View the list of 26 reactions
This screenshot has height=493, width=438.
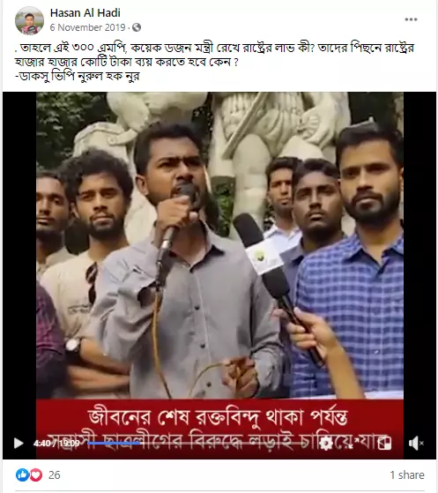pyautogui.click(x=55, y=474)
